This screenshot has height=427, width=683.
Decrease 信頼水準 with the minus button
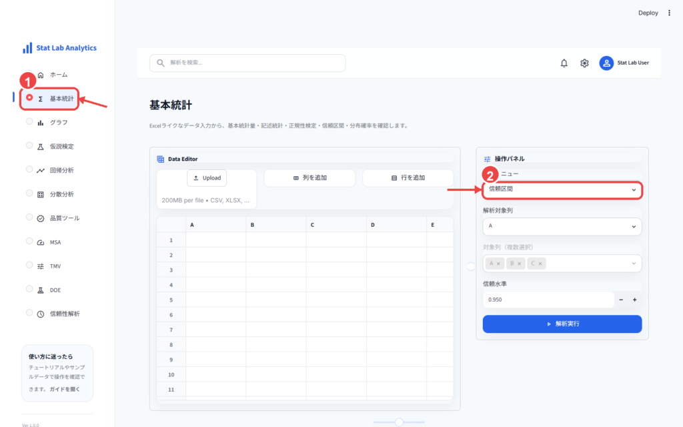[x=621, y=300]
